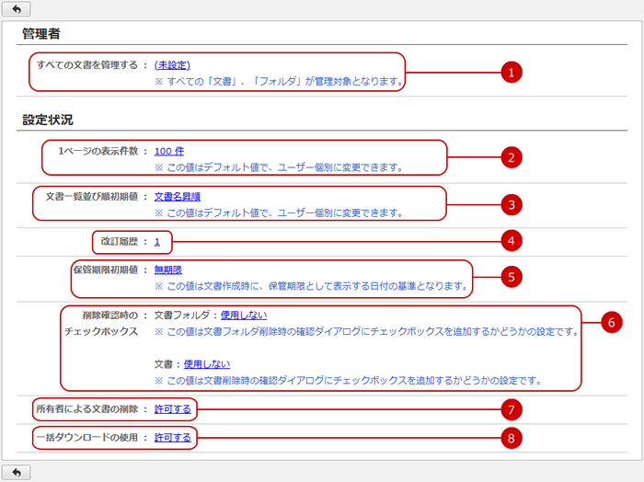Open 文書フォルダ 使用しない link

point(244,315)
